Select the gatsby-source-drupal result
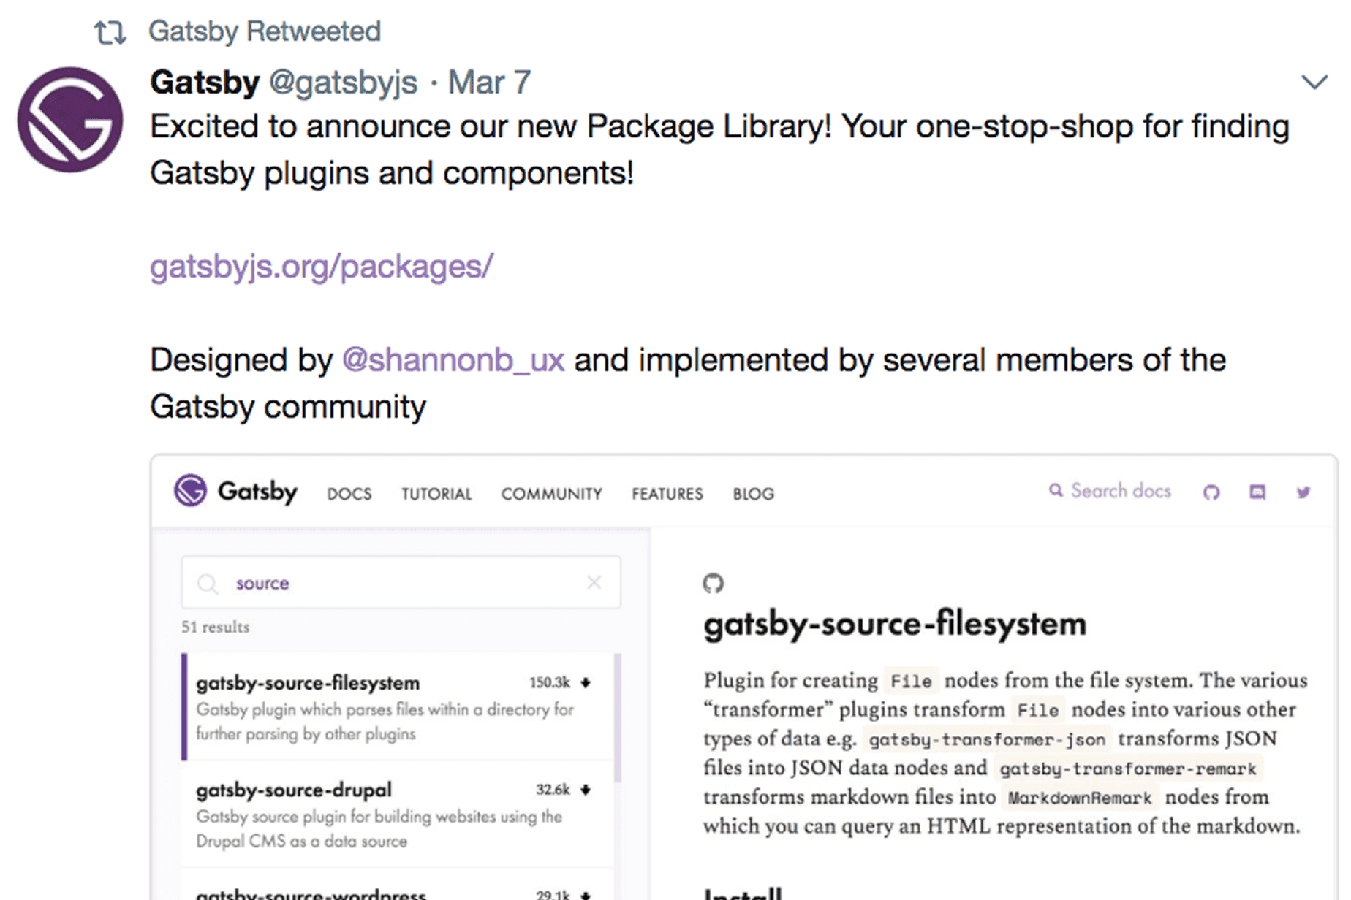The image size is (1351, 900). [398, 815]
